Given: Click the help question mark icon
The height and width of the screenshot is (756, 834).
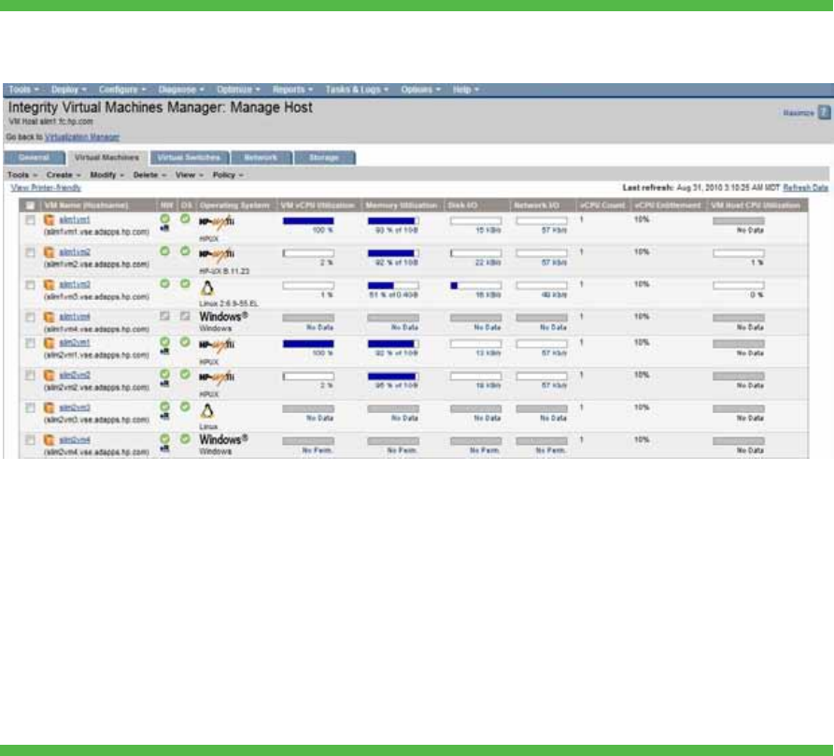Looking at the screenshot, I should click(x=825, y=112).
